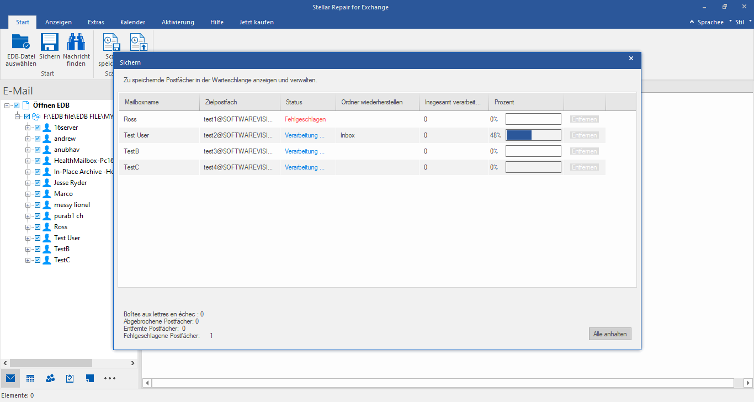754x402 pixels.
Task: Click the Sichern floppy disk icon
Action: click(x=50, y=43)
